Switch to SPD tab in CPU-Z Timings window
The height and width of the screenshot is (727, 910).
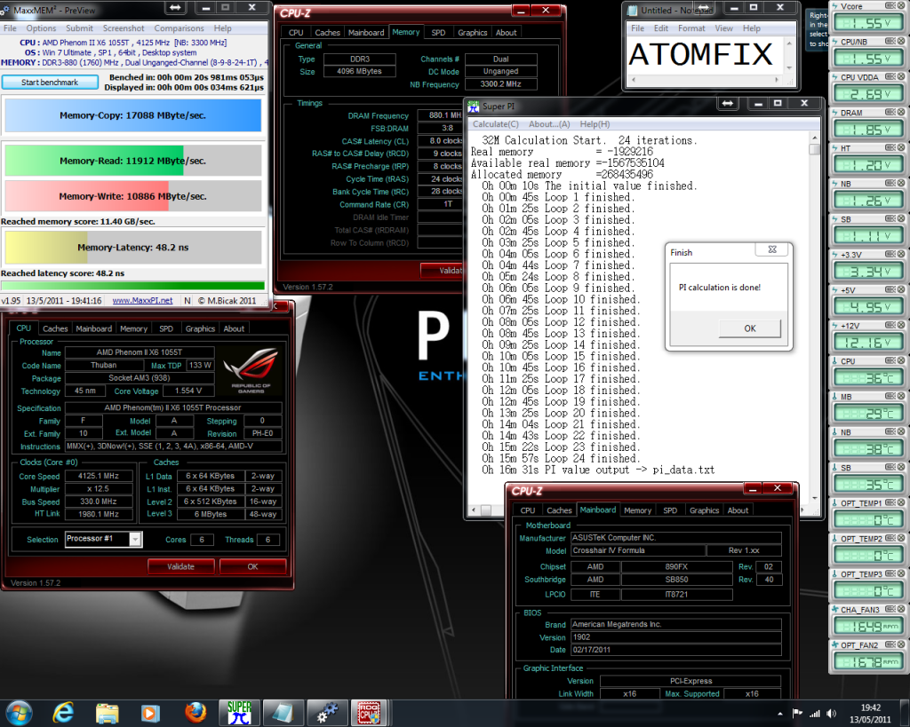coord(439,33)
